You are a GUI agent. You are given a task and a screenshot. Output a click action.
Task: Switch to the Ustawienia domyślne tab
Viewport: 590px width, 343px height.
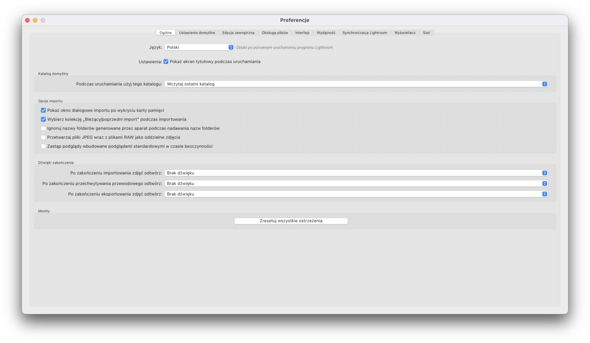197,33
